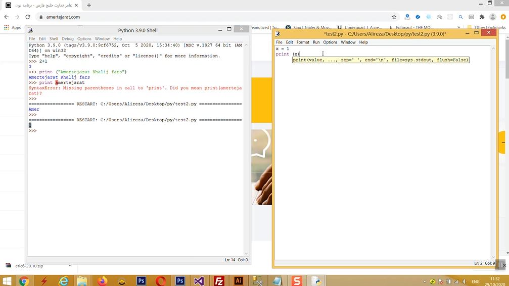Viewport: 509px width, 286px height.
Task: Open the Other bookmarks folder
Action: click(x=486, y=28)
